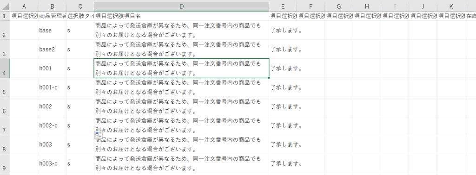Viewport: 476px width, 175px height.
Task: Select row 7 header
Action: (5, 125)
